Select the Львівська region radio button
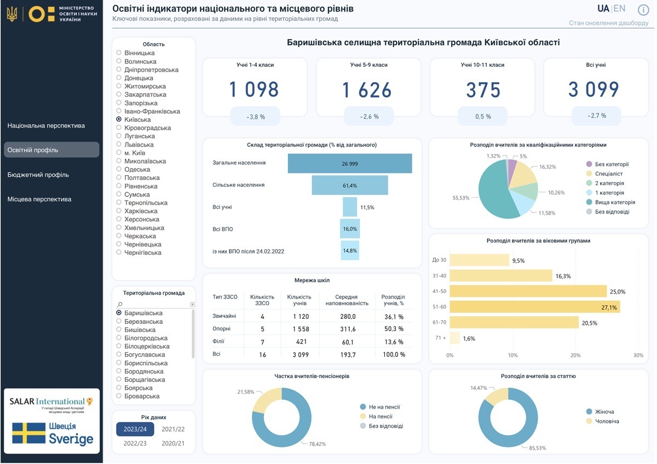The width and height of the screenshot is (657, 464). (119, 145)
